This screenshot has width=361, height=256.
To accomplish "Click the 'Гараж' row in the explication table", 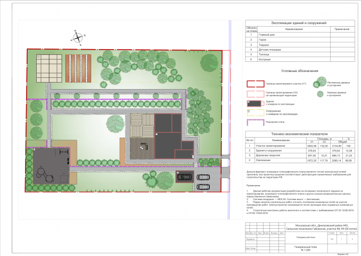I will (300, 39).
